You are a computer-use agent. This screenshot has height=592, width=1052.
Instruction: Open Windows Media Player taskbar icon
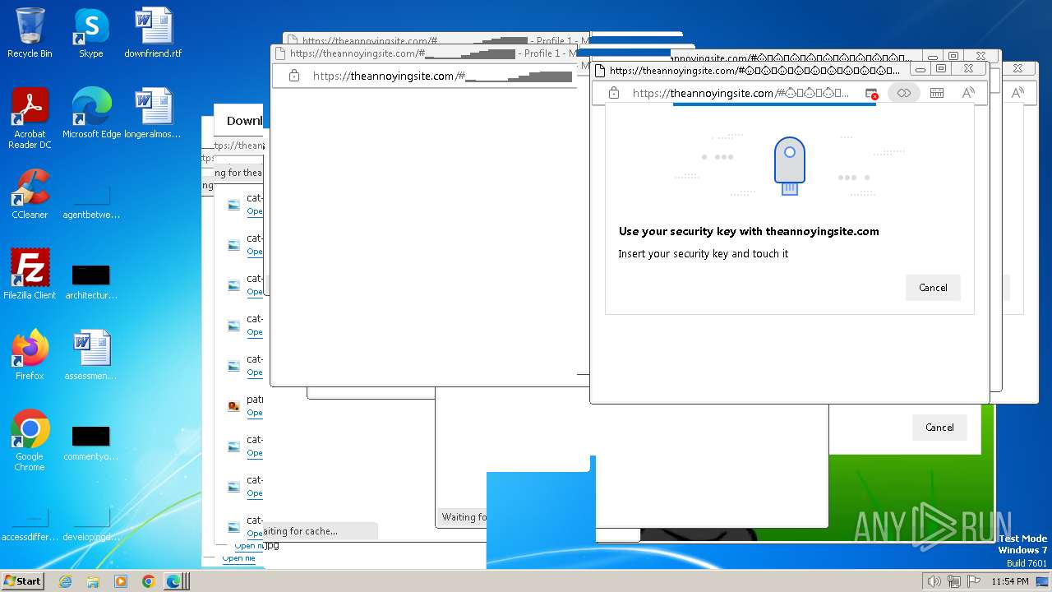[x=121, y=581]
